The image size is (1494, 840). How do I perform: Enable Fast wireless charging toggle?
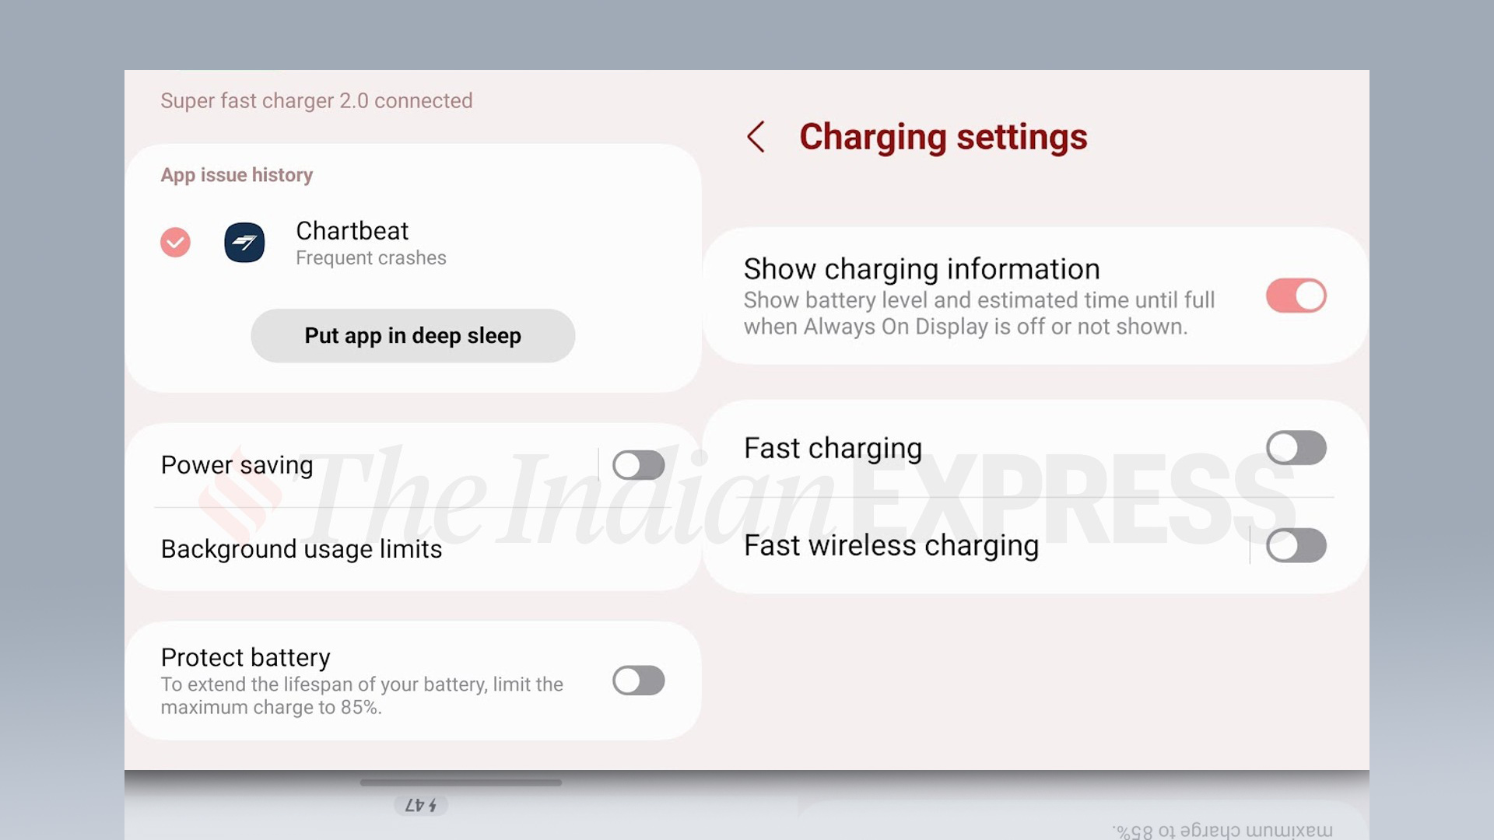click(x=1294, y=544)
